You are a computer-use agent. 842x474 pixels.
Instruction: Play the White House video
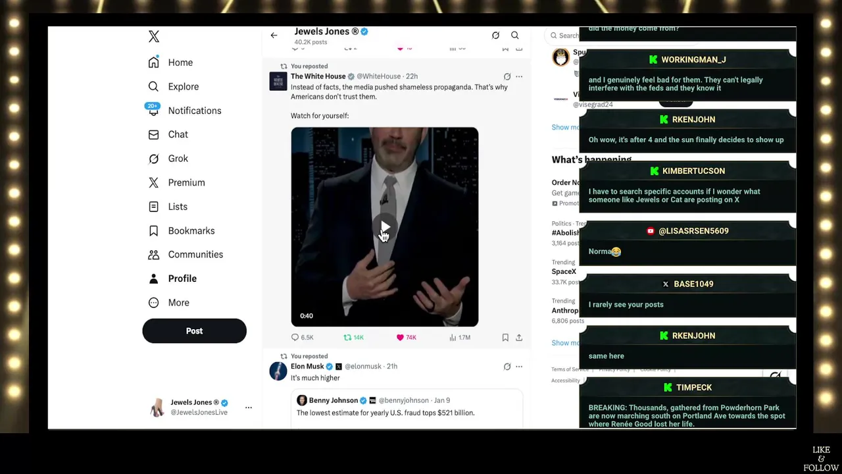(385, 227)
